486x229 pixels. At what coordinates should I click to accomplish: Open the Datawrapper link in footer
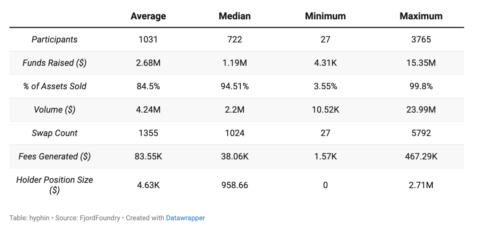(x=185, y=218)
